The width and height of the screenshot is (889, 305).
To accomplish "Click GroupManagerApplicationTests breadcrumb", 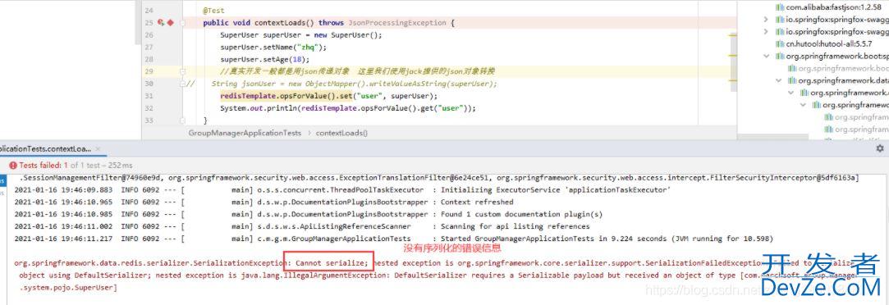I will 245,133.
